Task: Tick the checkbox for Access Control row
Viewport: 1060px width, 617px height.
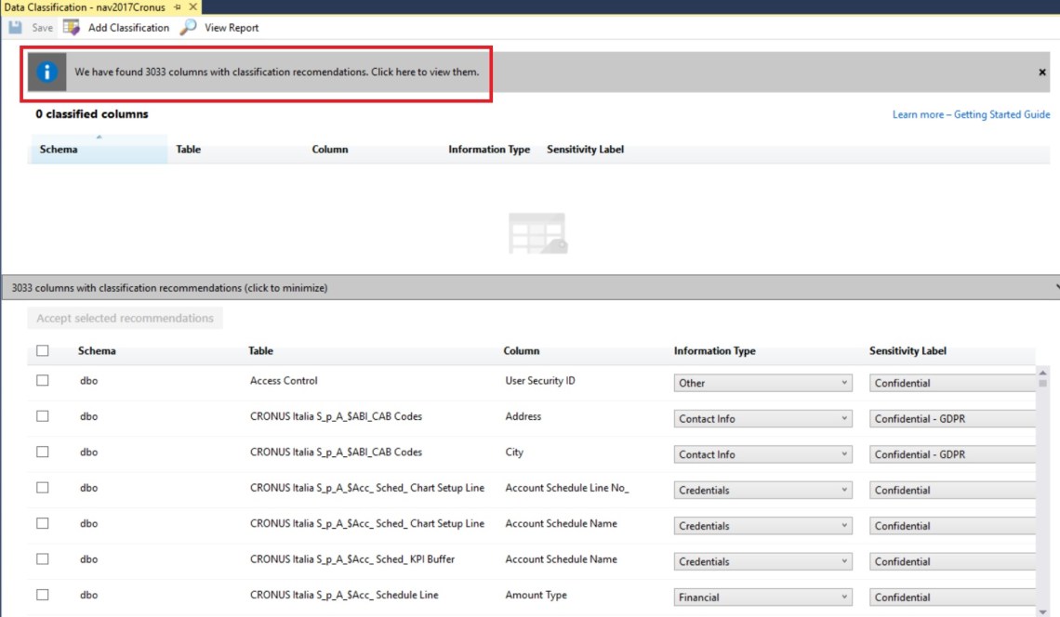Action: 43,381
